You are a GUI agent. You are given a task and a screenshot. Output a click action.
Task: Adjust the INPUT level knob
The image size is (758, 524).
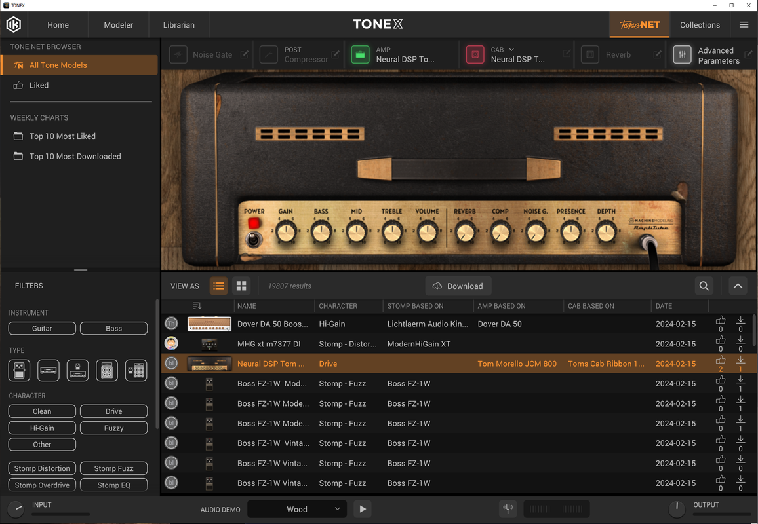(16, 509)
